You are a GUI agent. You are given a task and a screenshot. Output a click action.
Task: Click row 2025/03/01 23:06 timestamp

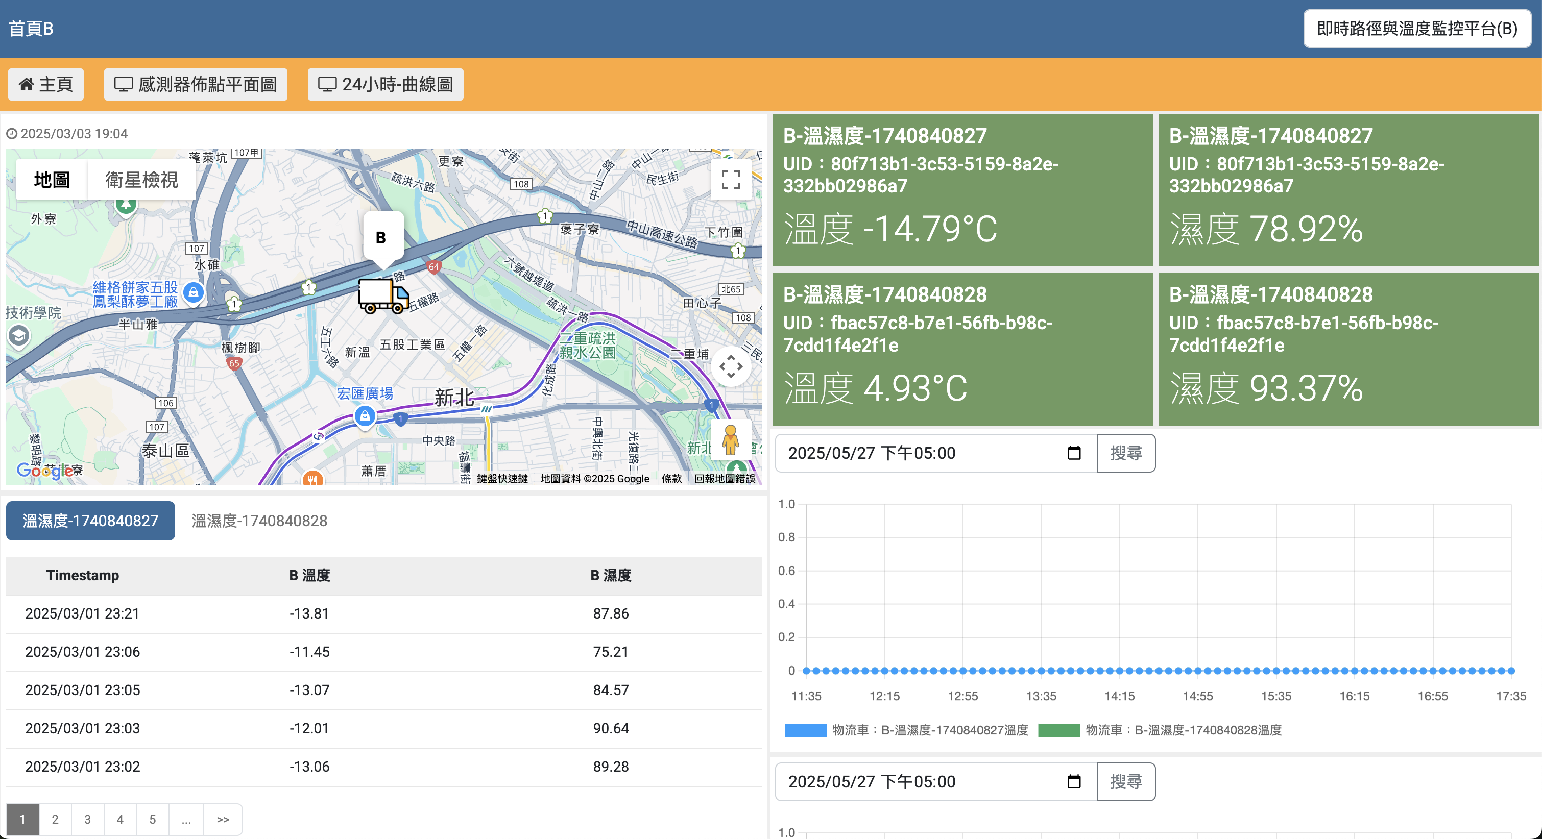click(x=83, y=652)
